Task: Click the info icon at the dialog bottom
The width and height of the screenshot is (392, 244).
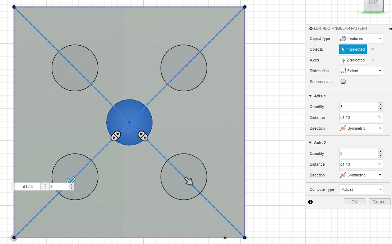Action: click(x=310, y=202)
